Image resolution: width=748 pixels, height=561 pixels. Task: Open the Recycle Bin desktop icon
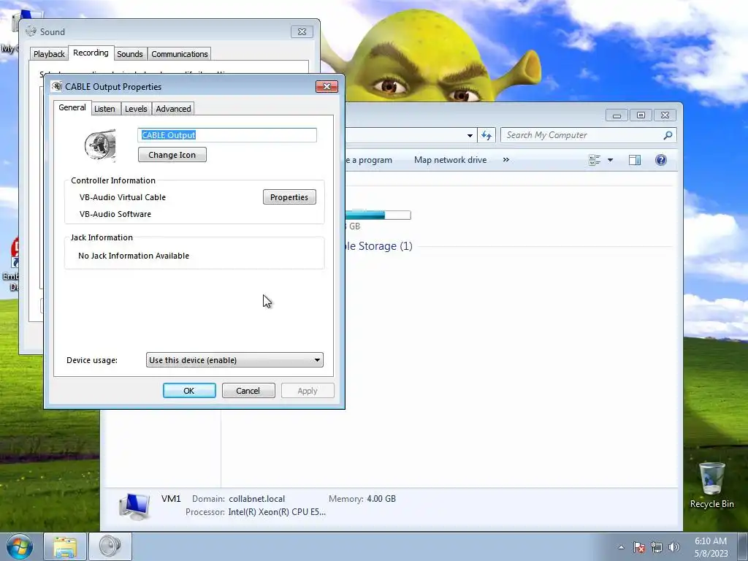tap(711, 485)
